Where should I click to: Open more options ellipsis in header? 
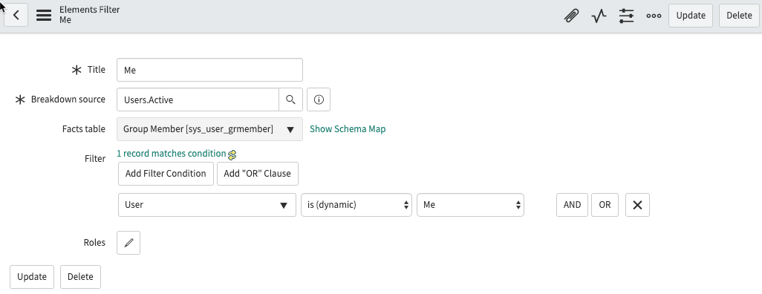pos(654,16)
